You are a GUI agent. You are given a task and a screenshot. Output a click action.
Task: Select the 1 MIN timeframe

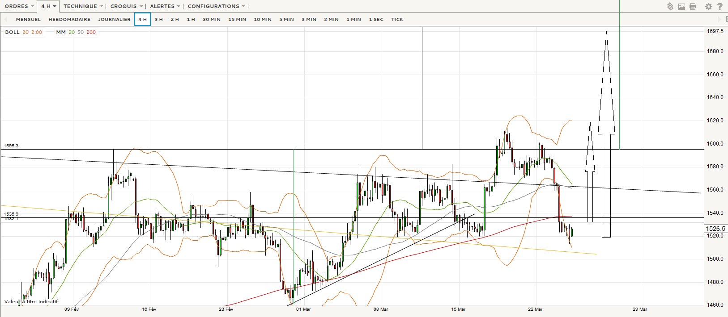point(353,19)
